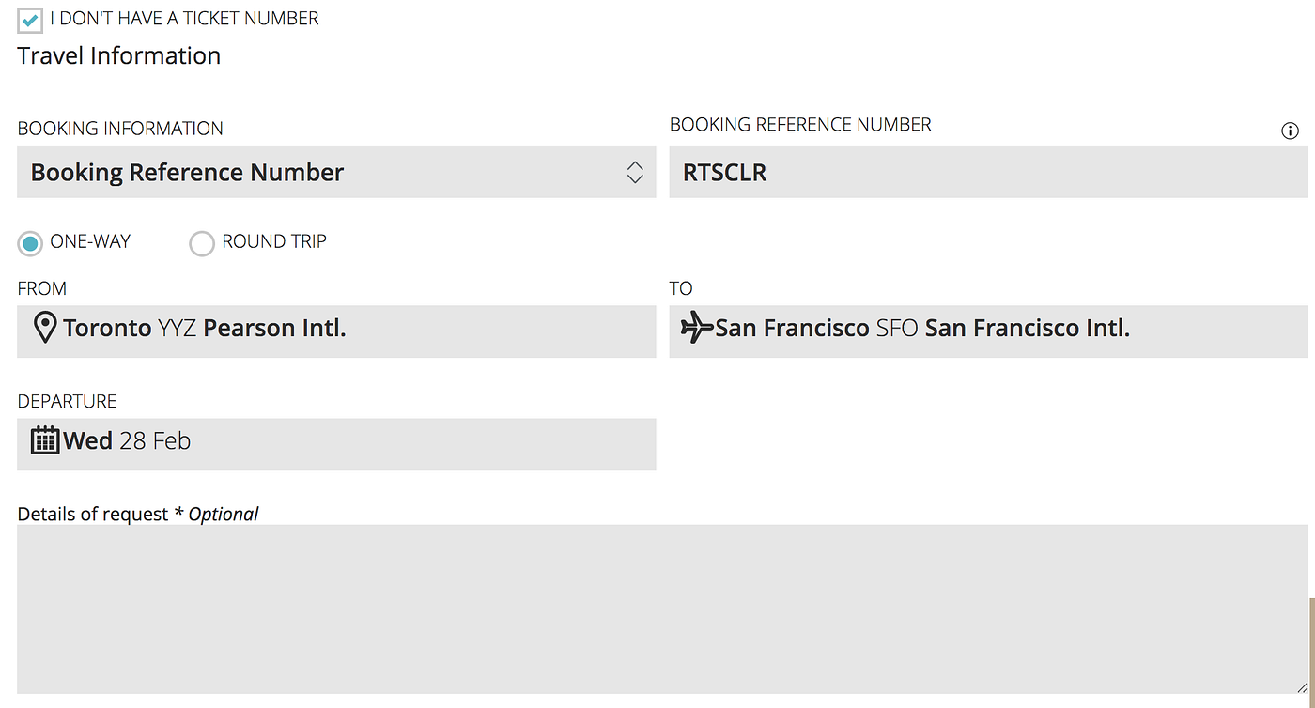The image size is (1315, 708).
Task: Open the Booking Reference Number dropdown
Action: tap(335, 172)
